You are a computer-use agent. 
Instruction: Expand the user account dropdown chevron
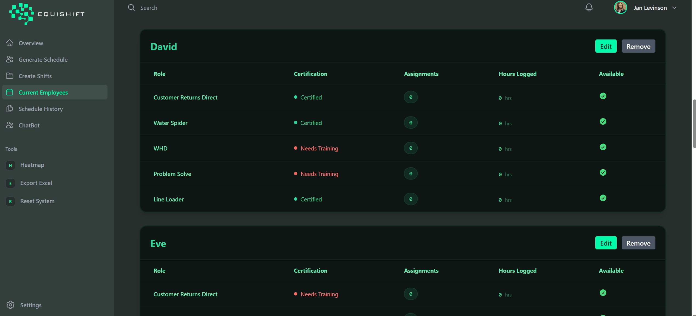click(x=674, y=8)
